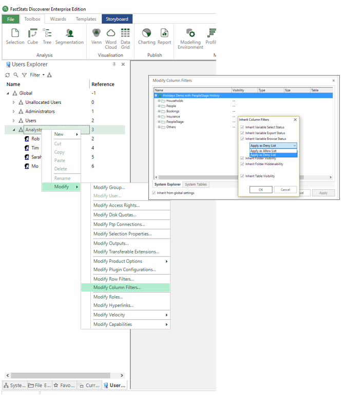This screenshot has width=346, height=402.
Task: Switch to the Wizards tab
Action: tap(58, 19)
